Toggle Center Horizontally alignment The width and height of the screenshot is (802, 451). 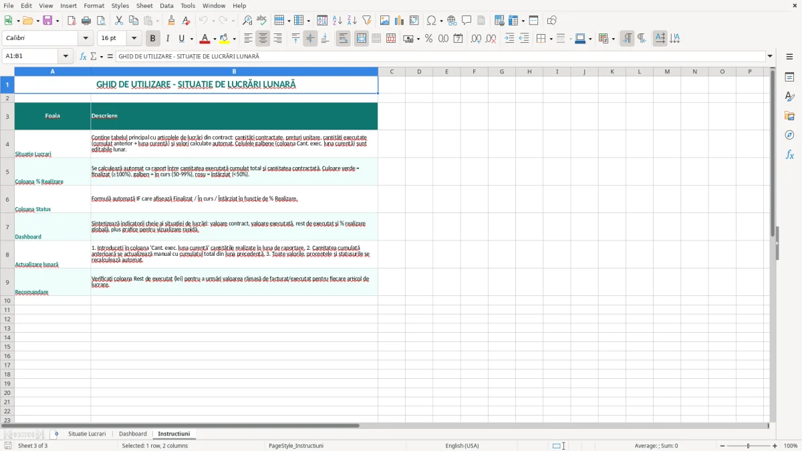(263, 39)
